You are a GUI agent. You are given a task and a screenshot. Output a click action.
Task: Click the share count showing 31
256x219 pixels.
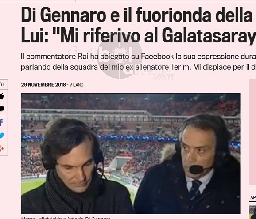[x=2, y=84]
